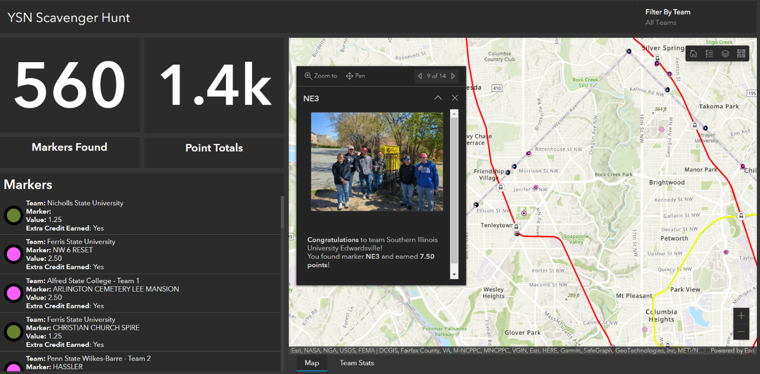Open the map Legend icon

[x=710, y=53]
